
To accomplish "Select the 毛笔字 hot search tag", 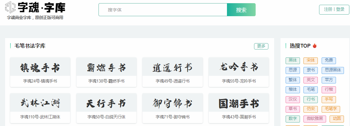I will click(331, 109).
